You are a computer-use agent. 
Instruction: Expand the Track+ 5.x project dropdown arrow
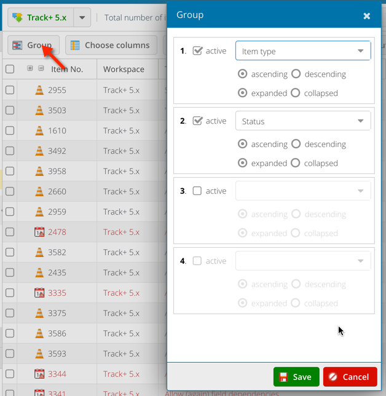pyautogui.click(x=83, y=18)
